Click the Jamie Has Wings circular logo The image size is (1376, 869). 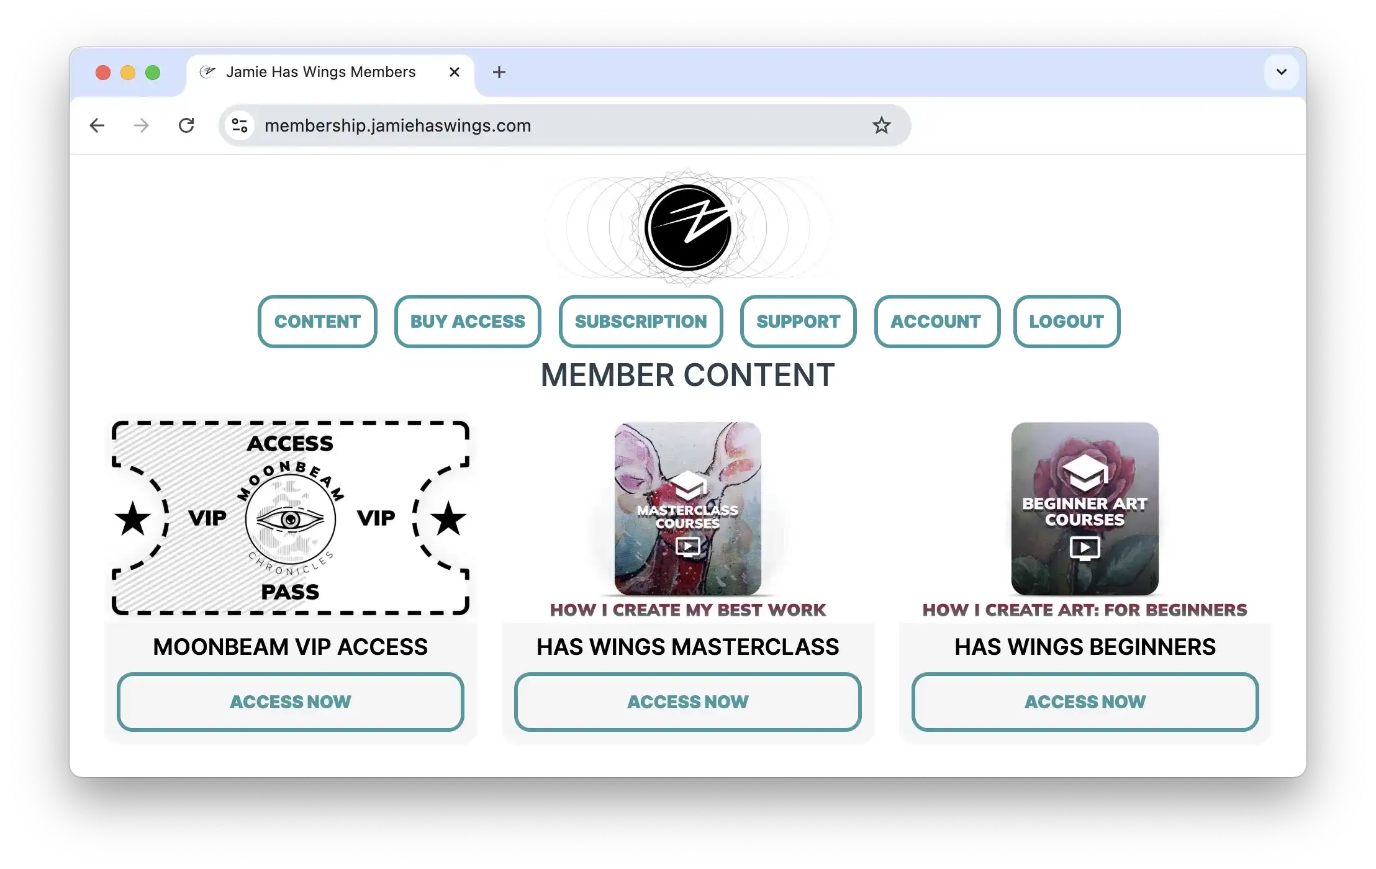coord(687,227)
